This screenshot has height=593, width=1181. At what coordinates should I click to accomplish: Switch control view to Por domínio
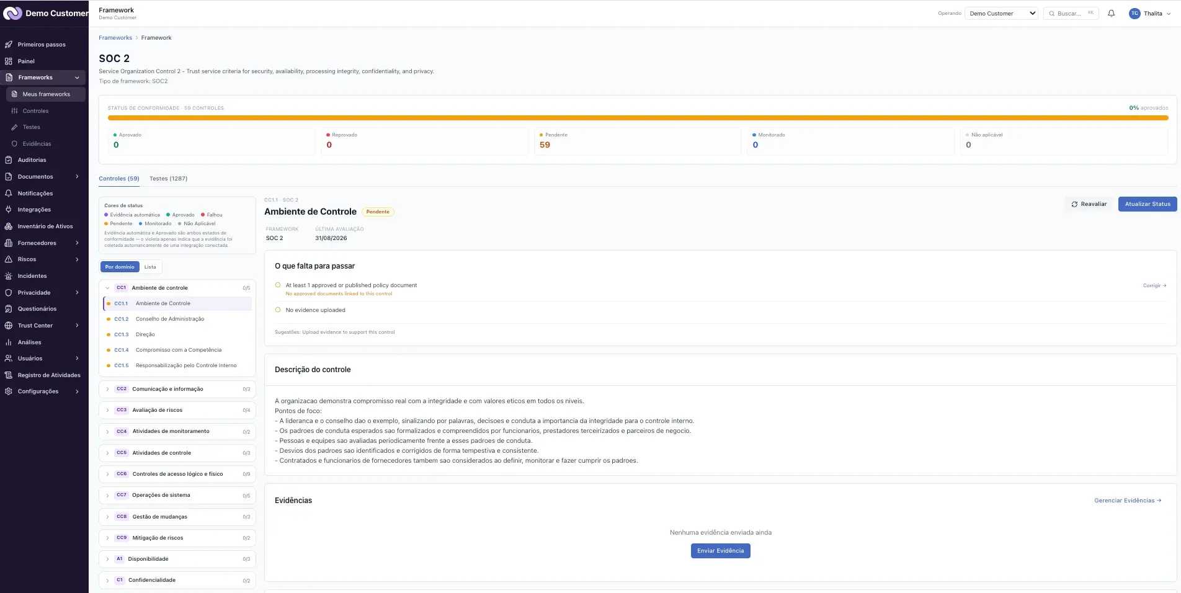click(120, 267)
